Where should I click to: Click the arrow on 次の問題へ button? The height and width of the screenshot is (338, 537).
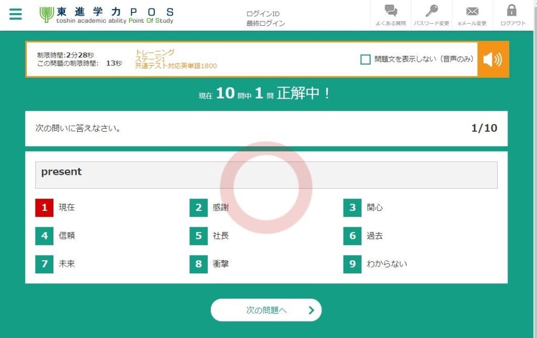click(x=311, y=310)
